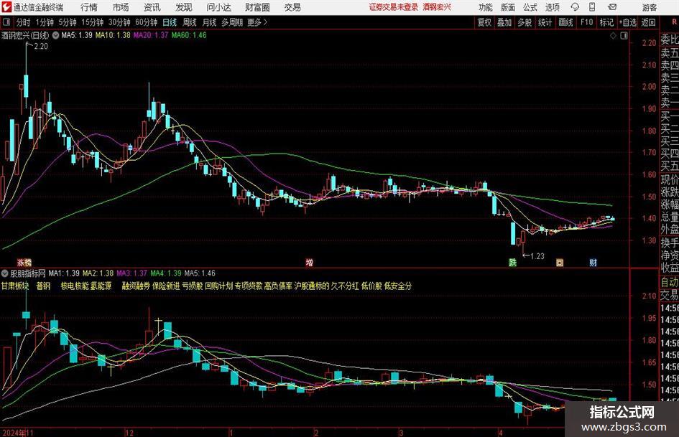Switch to 15分钟 period
The height and width of the screenshot is (437, 679).
(93, 22)
